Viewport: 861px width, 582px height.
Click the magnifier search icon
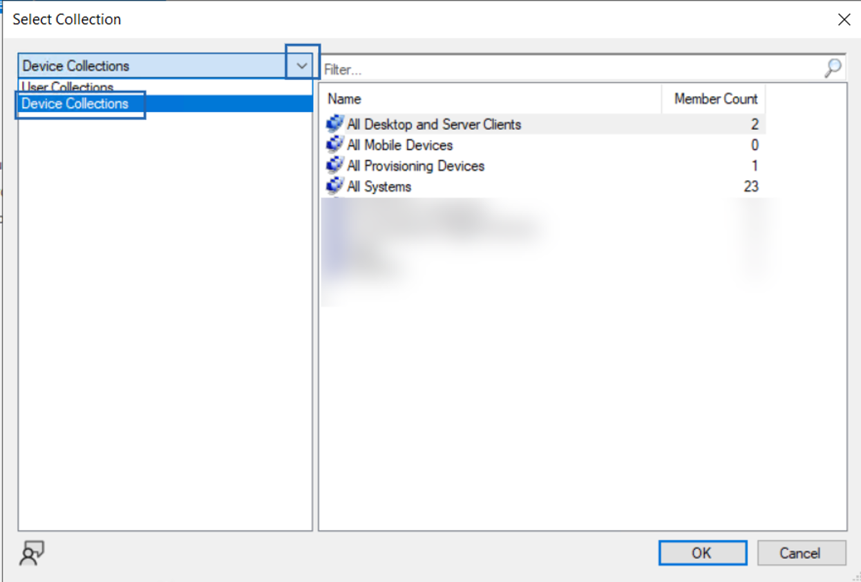(x=833, y=68)
